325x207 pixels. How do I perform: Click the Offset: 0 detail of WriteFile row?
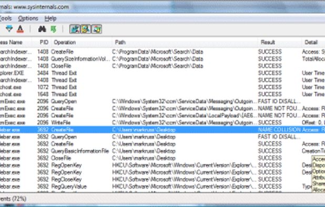[x=313, y=122]
